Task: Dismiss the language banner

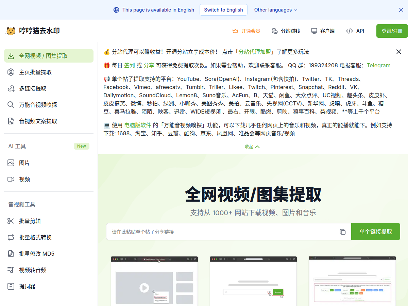Action: 401,10
